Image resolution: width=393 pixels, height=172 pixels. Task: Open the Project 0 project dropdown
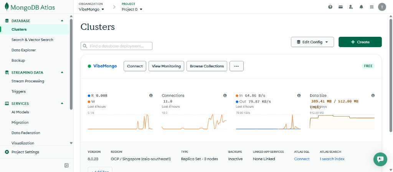[x=132, y=9]
